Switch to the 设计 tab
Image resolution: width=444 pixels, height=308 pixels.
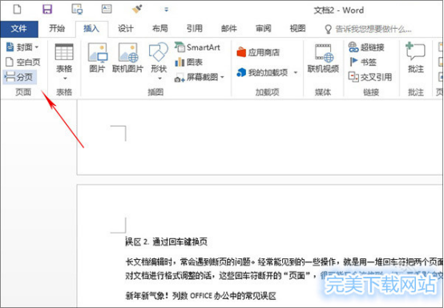click(126, 28)
